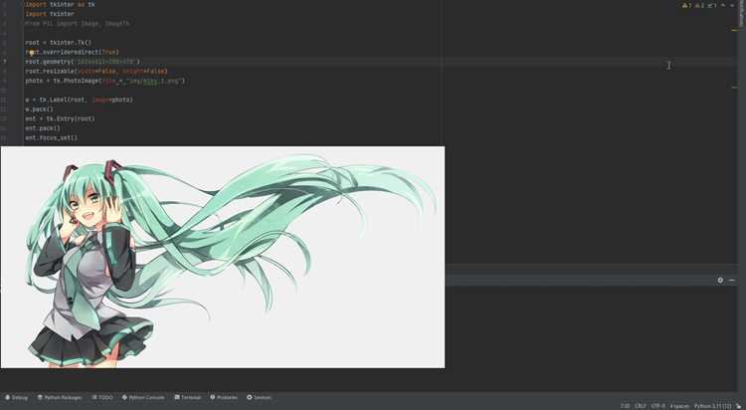Screen dimensions: 746x410
Task: Open the Python 3.11 interpreter selector
Action: tap(712, 406)
